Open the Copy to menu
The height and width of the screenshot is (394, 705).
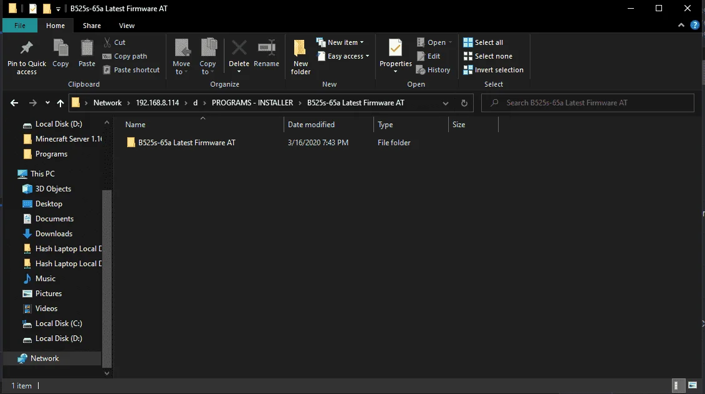208,57
